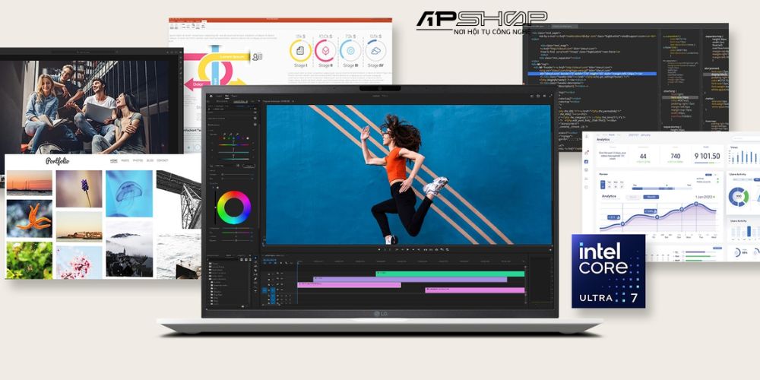Click the Stage III label in the slide
The width and height of the screenshot is (760, 380).
[x=349, y=65]
